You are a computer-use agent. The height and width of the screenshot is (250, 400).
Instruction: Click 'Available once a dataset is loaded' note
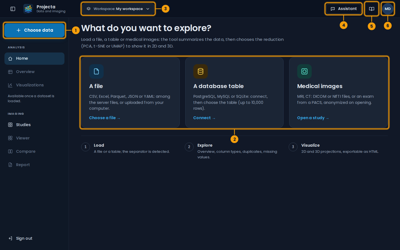31,99
